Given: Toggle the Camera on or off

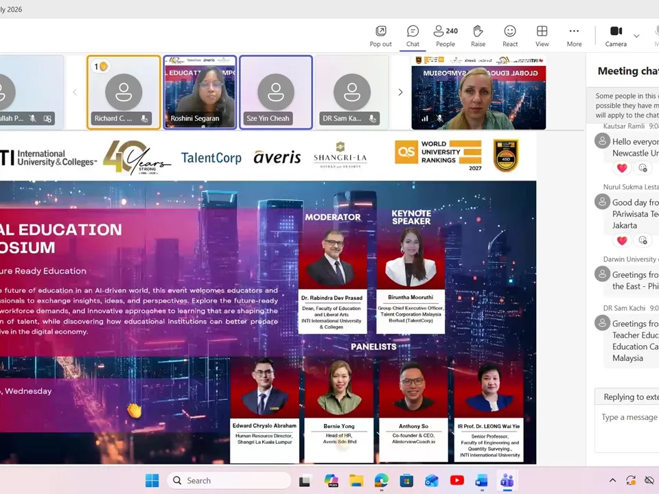Looking at the screenshot, I should (616, 36).
